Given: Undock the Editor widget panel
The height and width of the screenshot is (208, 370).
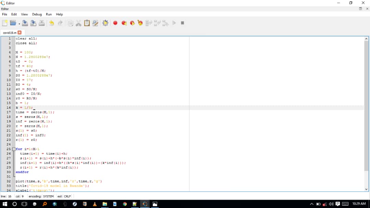Looking at the screenshot, I should [x=360, y=9].
